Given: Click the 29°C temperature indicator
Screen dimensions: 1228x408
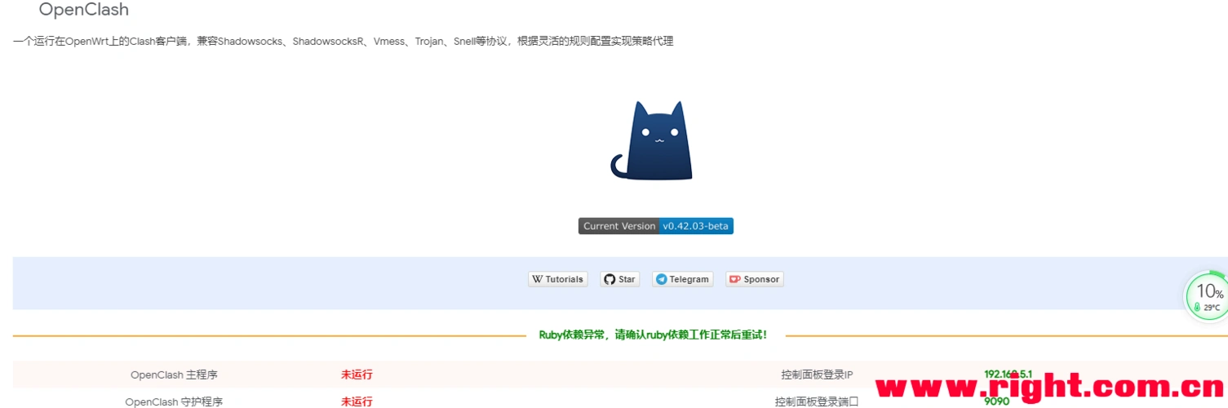Looking at the screenshot, I should tap(1208, 308).
